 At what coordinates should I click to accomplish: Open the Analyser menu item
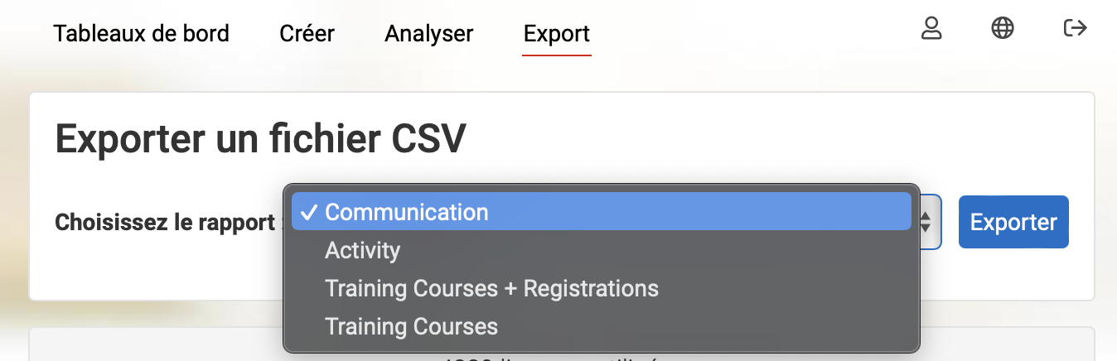429,34
